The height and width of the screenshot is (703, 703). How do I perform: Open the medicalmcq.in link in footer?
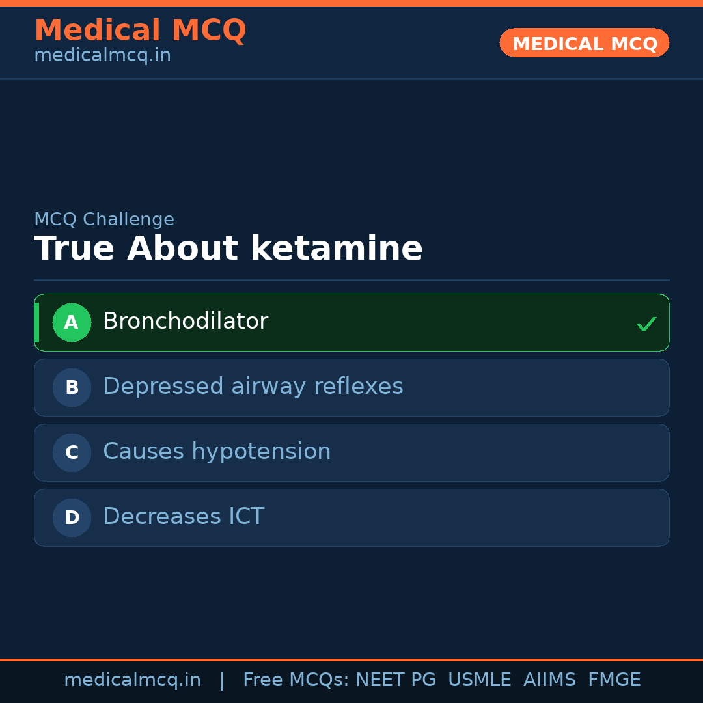[132, 680]
